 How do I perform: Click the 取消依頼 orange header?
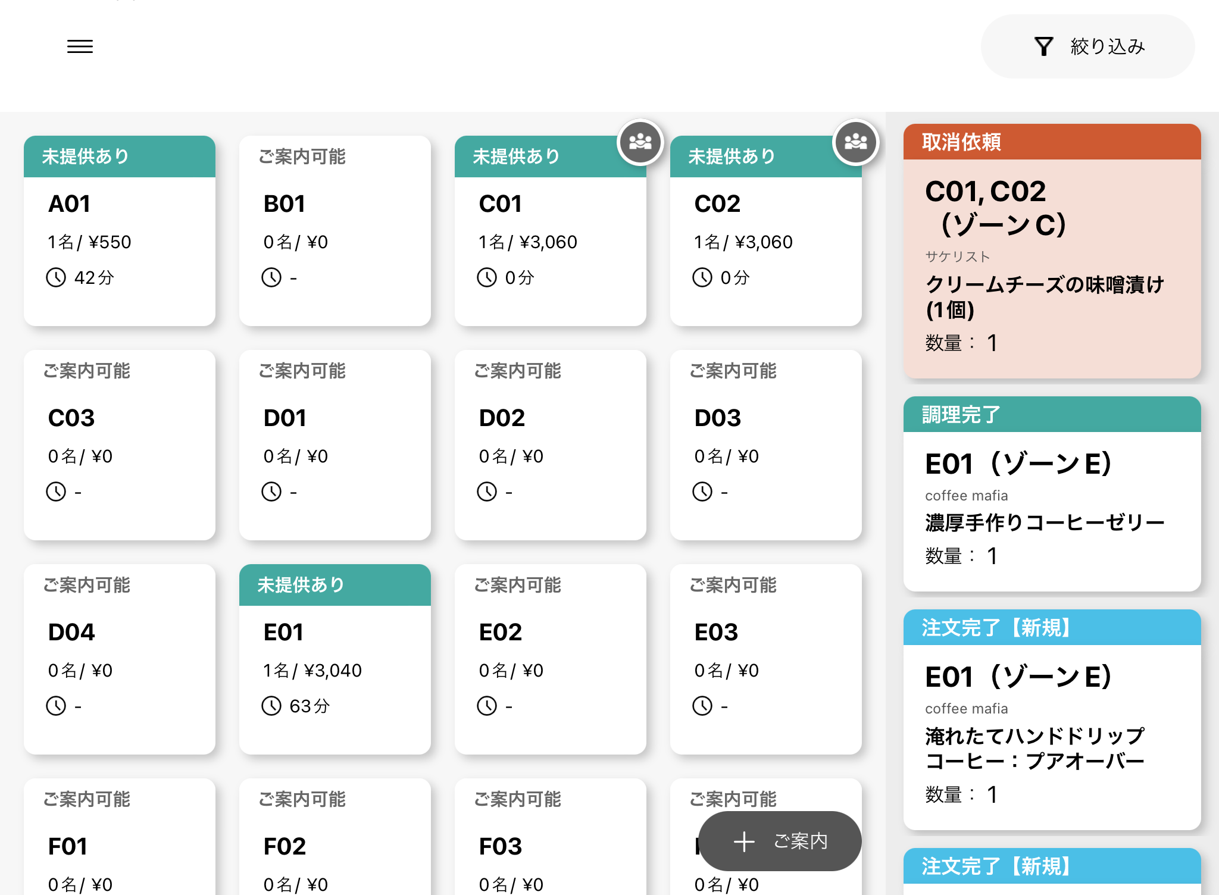click(x=1052, y=142)
